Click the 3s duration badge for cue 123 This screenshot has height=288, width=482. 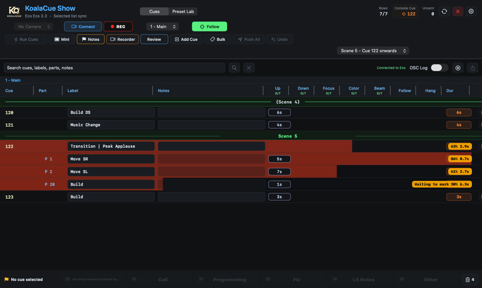(x=459, y=197)
